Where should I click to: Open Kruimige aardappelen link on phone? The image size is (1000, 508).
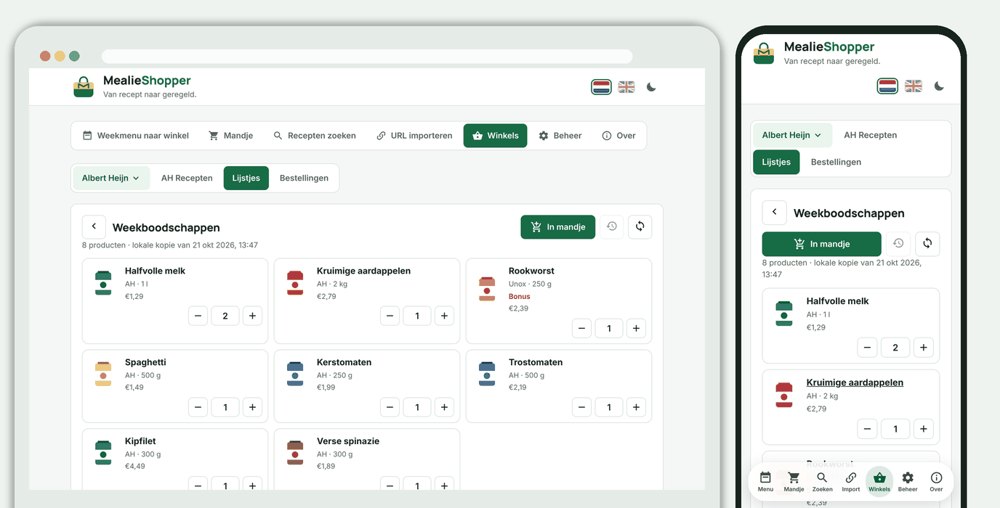coord(855,382)
